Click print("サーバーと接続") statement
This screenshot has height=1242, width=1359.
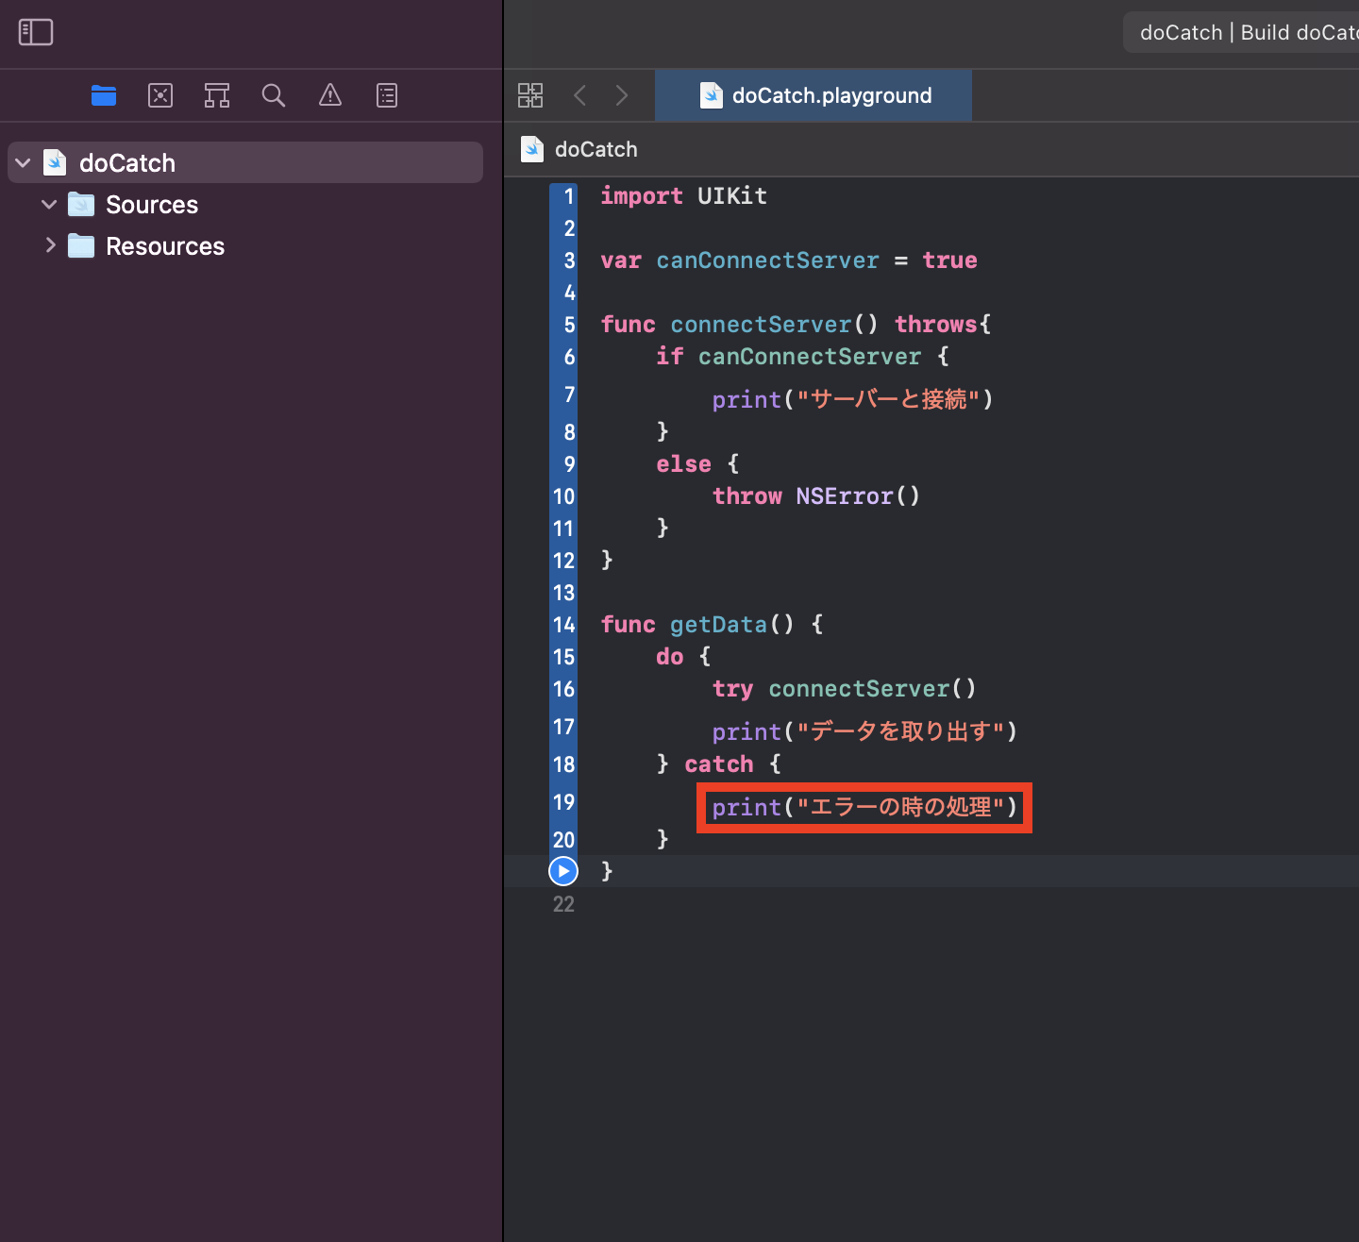tap(852, 399)
